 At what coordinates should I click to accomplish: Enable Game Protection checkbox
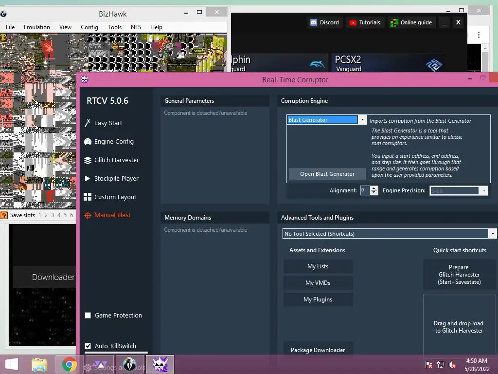pos(88,316)
